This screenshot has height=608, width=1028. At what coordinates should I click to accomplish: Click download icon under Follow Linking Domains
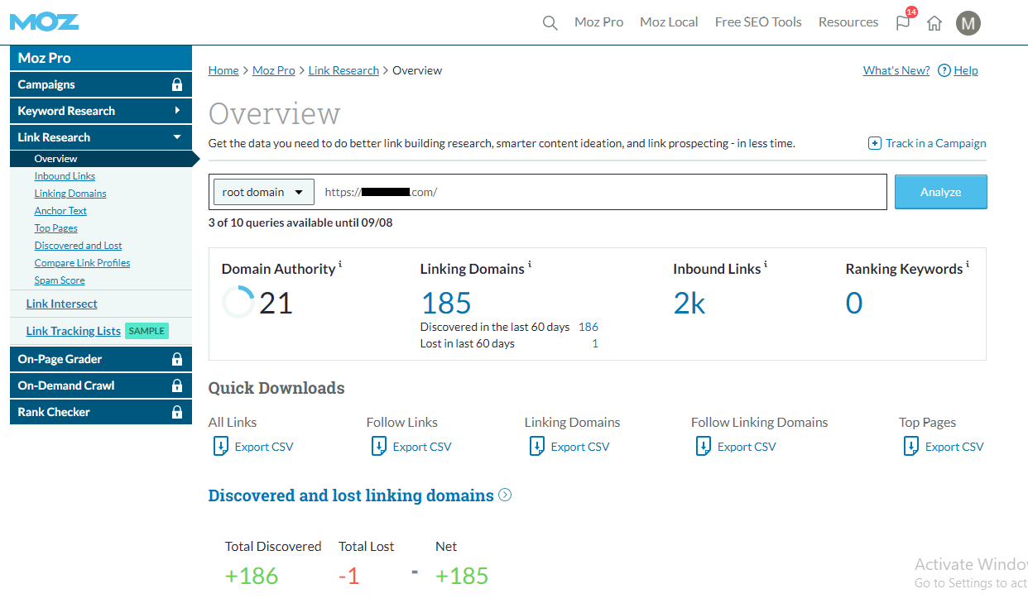coord(703,447)
